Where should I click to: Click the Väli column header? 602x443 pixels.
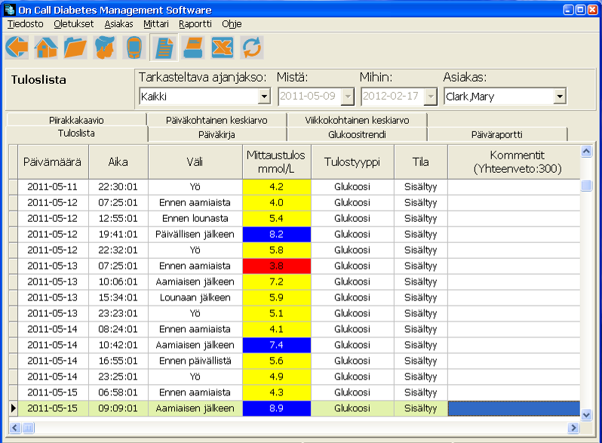tap(195, 162)
